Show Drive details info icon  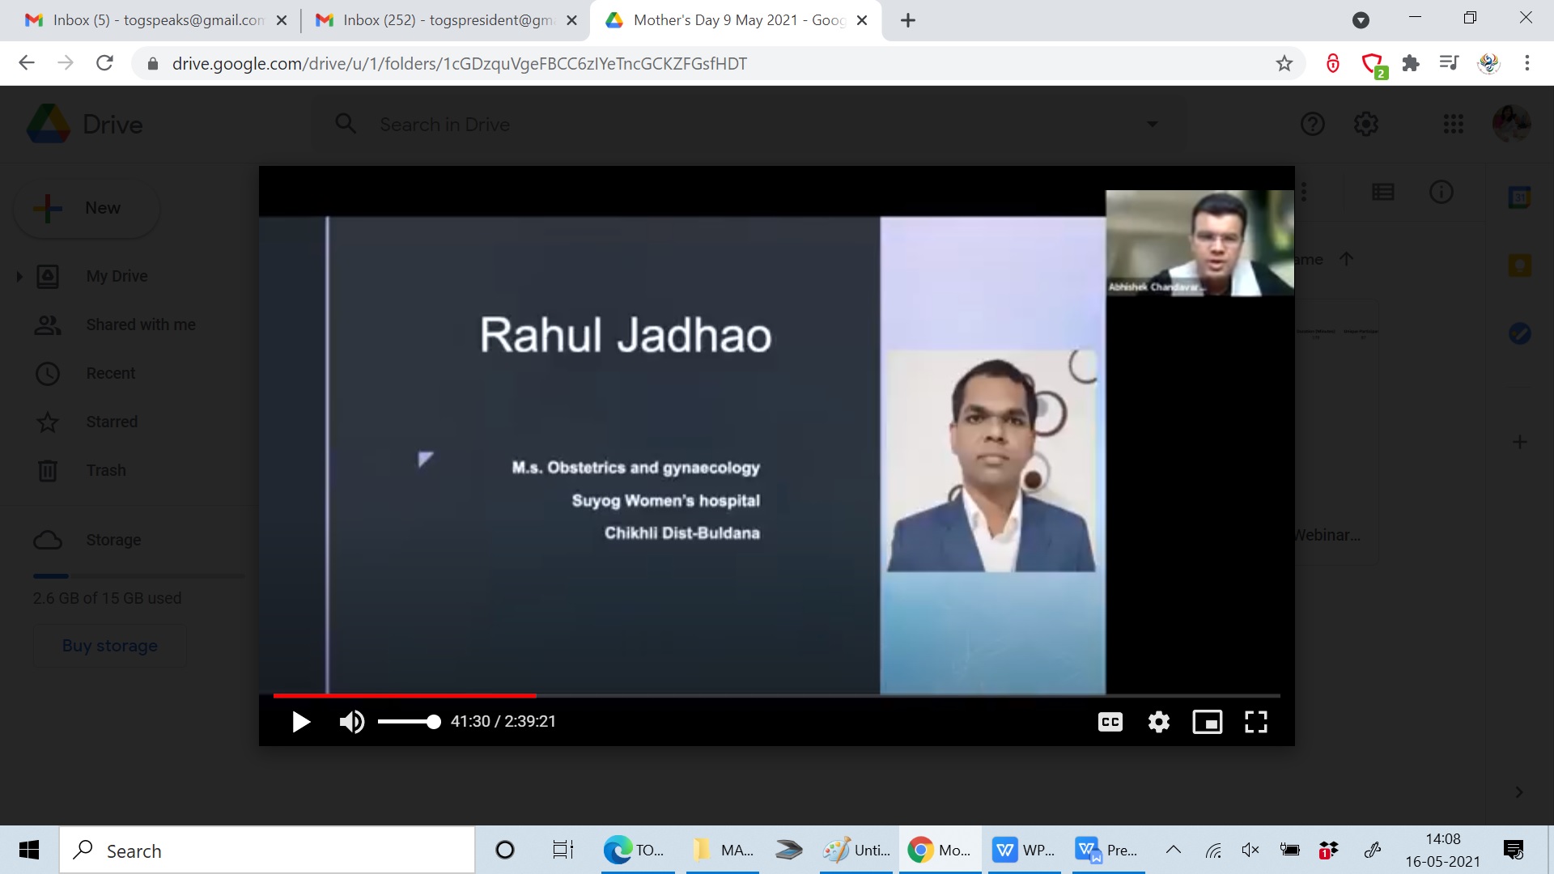tap(1441, 192)
